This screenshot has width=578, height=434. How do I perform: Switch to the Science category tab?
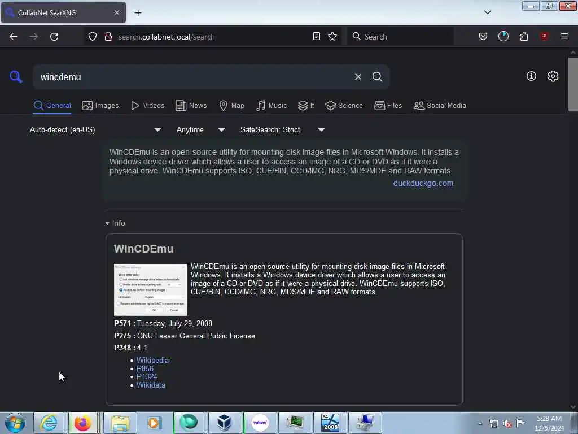[x=344, y=106]
